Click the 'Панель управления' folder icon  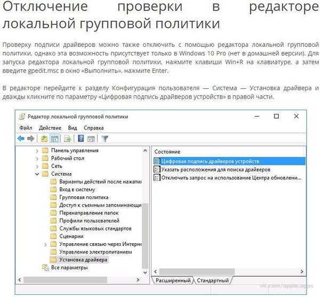tap(45, 151)
